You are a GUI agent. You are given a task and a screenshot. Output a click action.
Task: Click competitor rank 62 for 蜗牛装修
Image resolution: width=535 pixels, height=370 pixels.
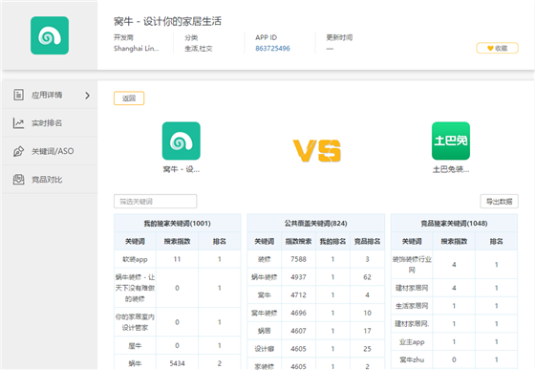tap(367, 277)
